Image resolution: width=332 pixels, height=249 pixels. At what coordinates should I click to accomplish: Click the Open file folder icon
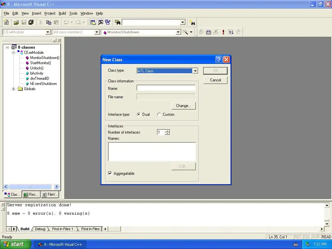(x=16, y=22)
